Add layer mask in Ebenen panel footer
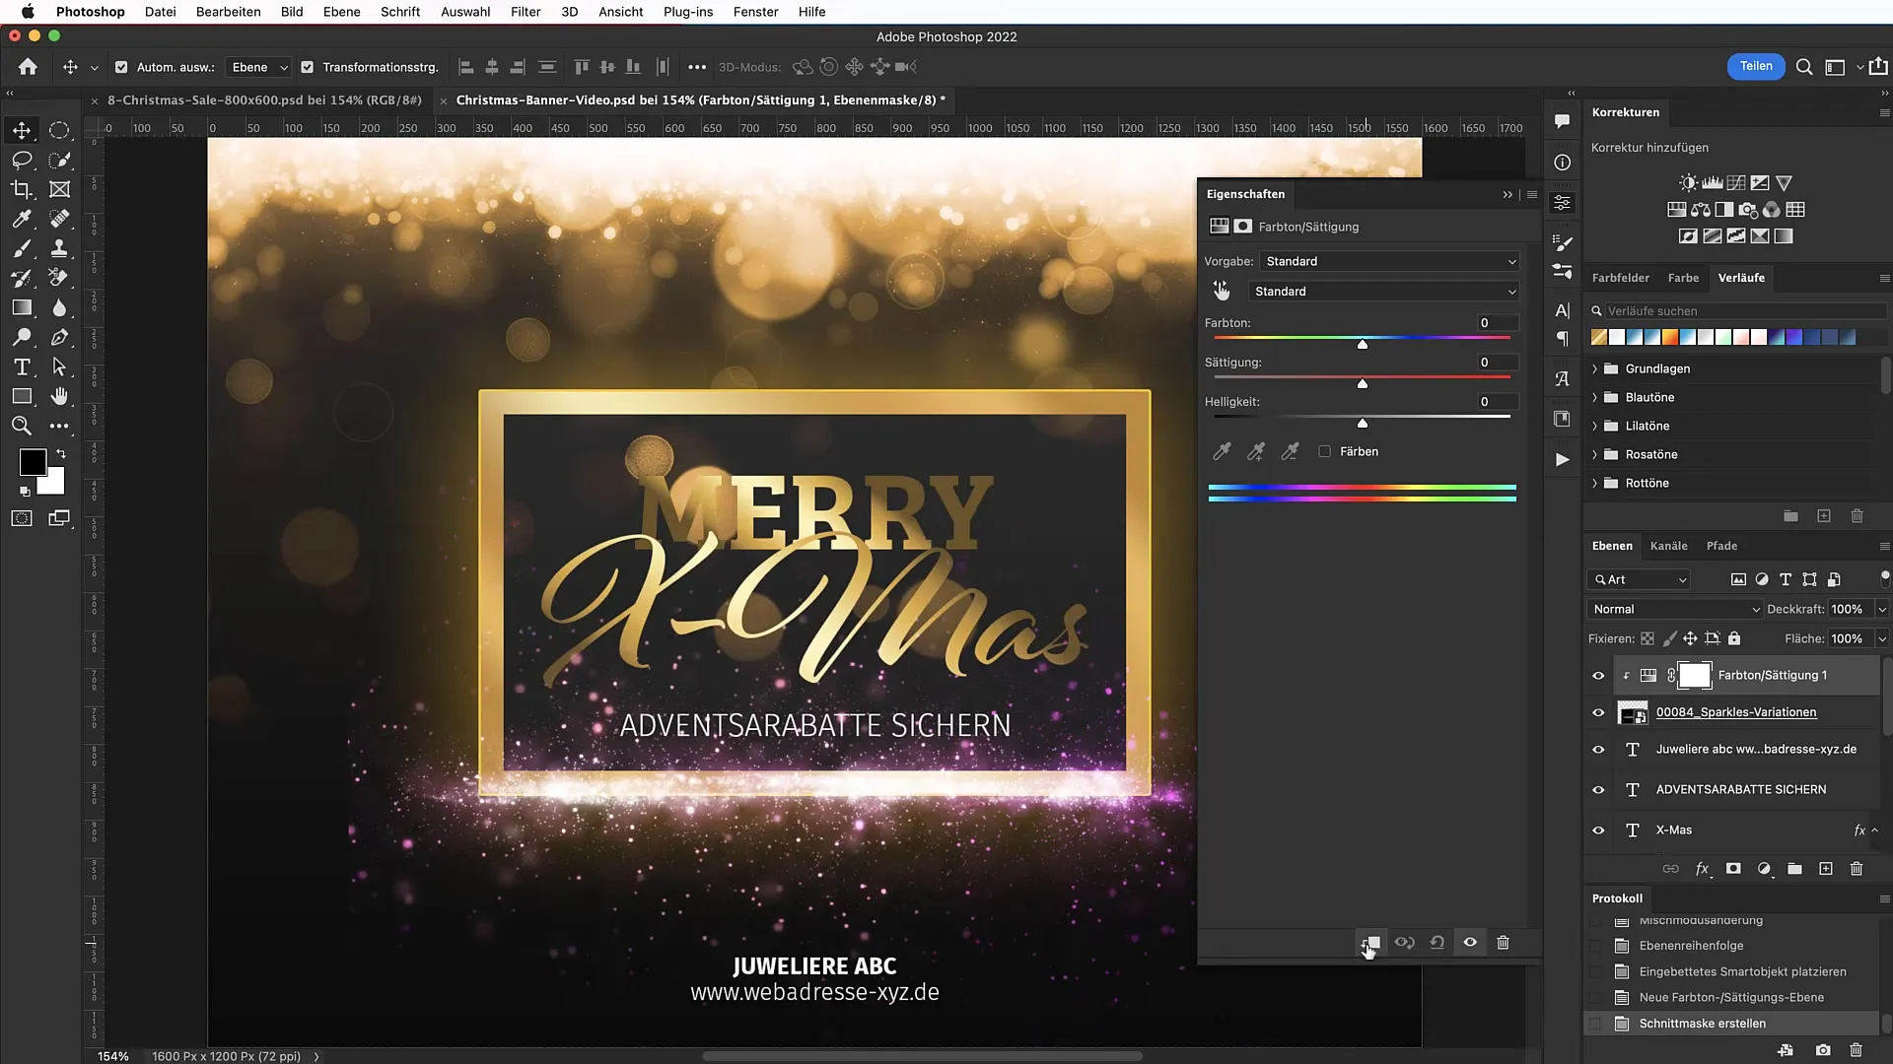Viewport: 1893px width, 1064px height. click(x=1733, y=869)
